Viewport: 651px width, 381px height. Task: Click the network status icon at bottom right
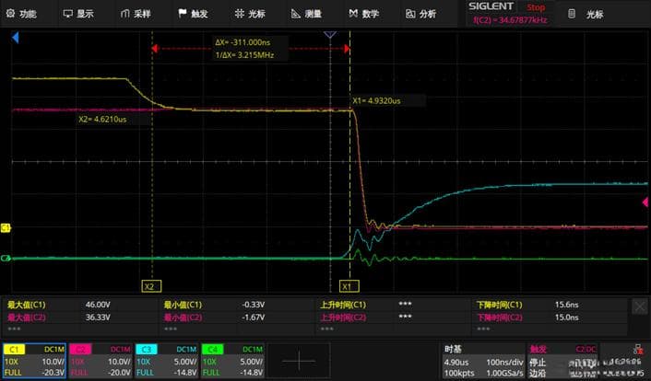pyautogui.click(x=638, y=350)
